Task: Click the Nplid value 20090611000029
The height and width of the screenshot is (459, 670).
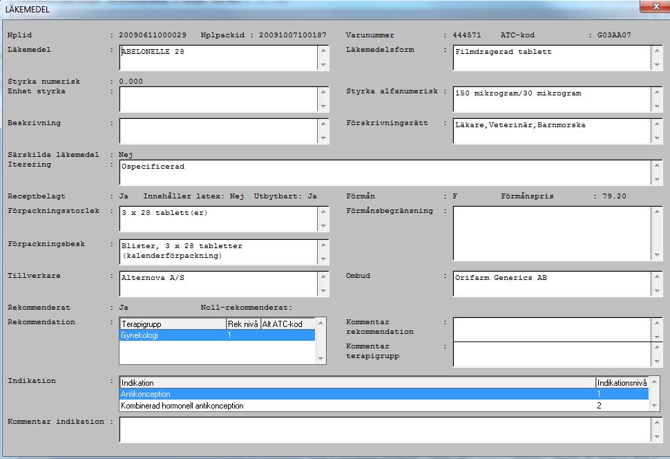Action: point(153,35)
